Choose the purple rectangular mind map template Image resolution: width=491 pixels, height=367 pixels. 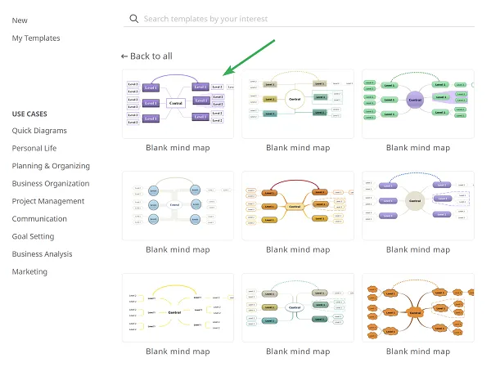tap(178, 104)
